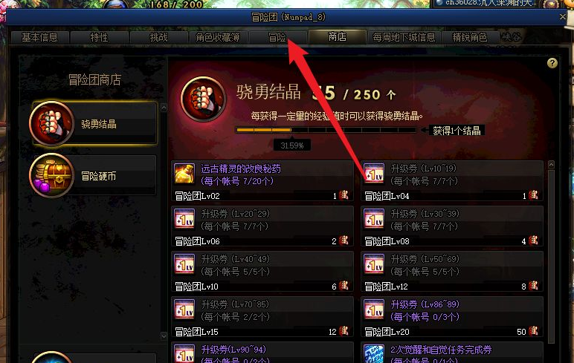Switch to the 精锐角色 tab
The height and width of the screenshot is (363, 574).
[x=470, y=37]
